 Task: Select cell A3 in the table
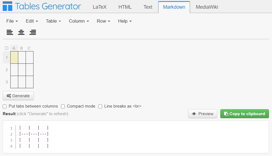tap(14, 82)
